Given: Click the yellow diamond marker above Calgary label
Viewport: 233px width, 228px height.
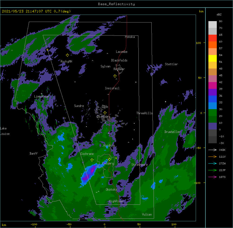Looking at the screenshot, I should coord(109,159).
